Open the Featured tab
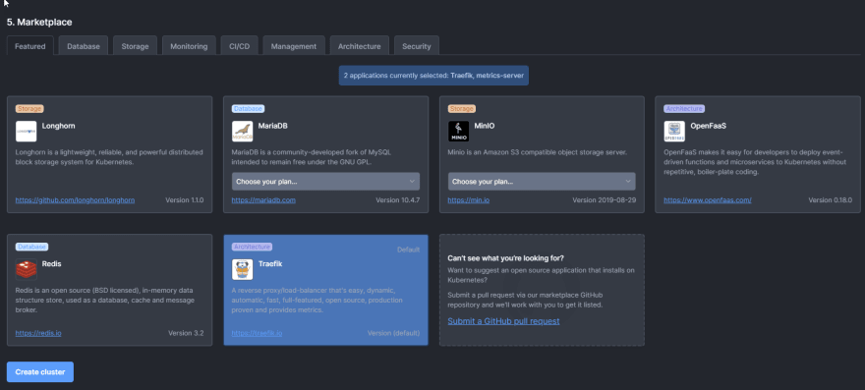 click(29, 46)
